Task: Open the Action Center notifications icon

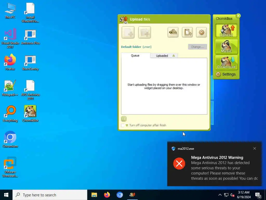Action: click(258, 195)
